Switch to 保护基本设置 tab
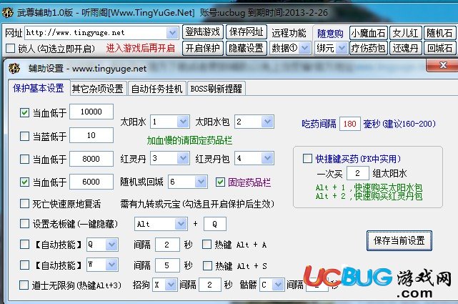The image size is (458, 304). point(39,88)
